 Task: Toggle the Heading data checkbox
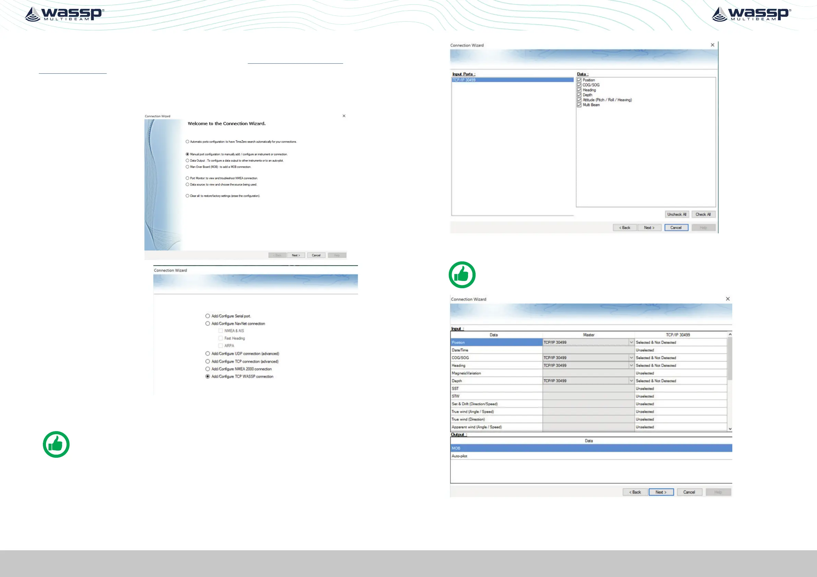tap(579, 90)
